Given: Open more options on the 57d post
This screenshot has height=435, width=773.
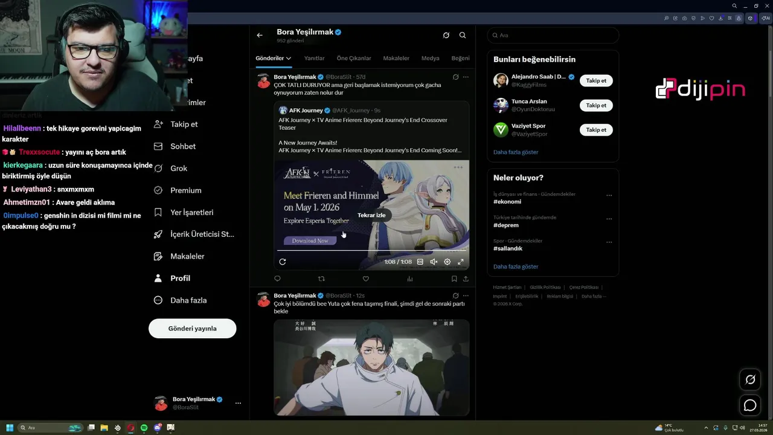Looking at the screenshot, I should point(466,77).
